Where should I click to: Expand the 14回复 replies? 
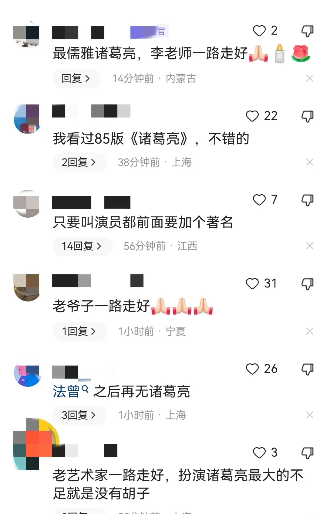click(x=82, y=246)
